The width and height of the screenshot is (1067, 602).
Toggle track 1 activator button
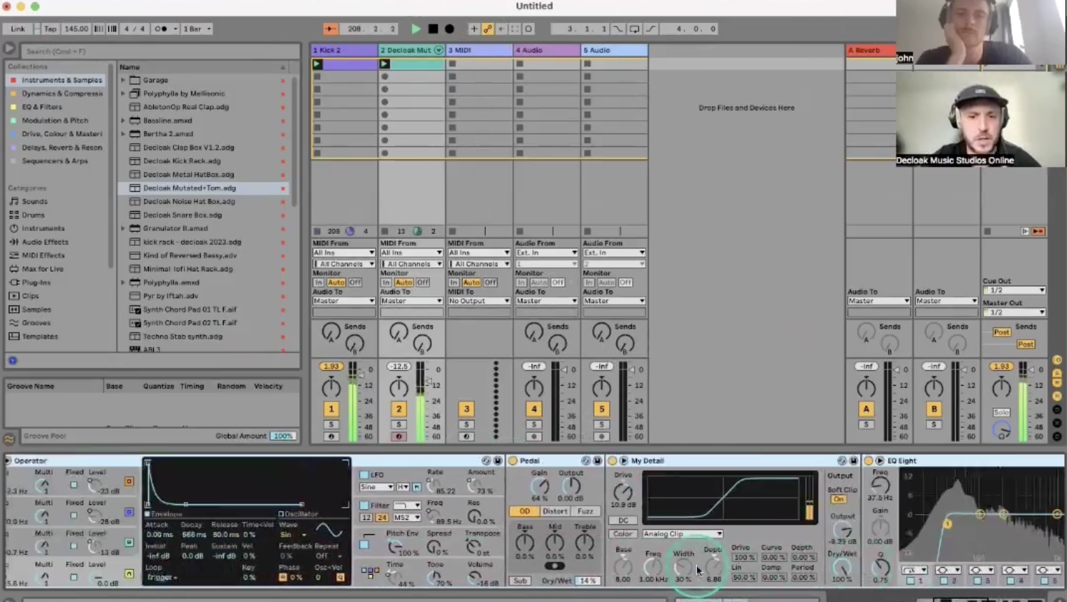click(331, 409)
